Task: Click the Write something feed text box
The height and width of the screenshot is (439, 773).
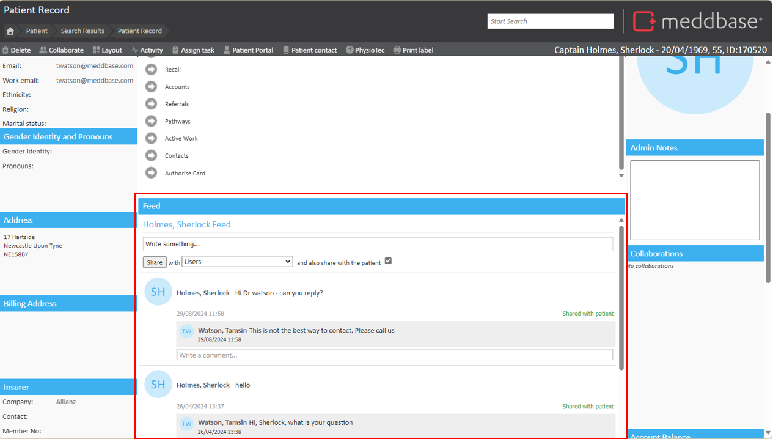Action: [x=378, y=244]
